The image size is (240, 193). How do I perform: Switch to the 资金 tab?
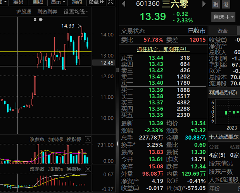(x=223, y=31)
